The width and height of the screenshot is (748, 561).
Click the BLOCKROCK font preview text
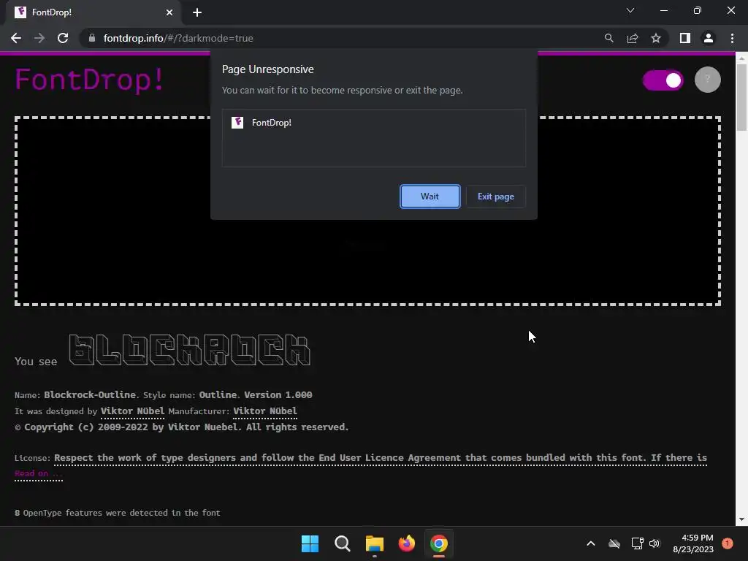[x=190, y=350]
